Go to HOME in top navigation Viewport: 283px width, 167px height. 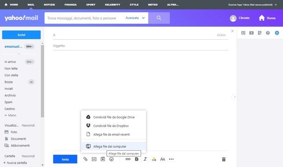click(x=11, y=5)
